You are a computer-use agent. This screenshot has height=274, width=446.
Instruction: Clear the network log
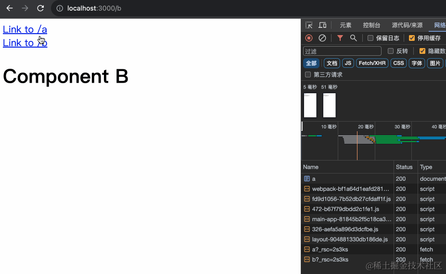pos(322,38)
